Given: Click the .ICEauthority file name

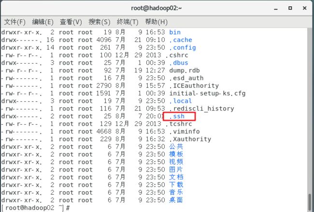Looking at the screenshot, I should pos(194,85).
